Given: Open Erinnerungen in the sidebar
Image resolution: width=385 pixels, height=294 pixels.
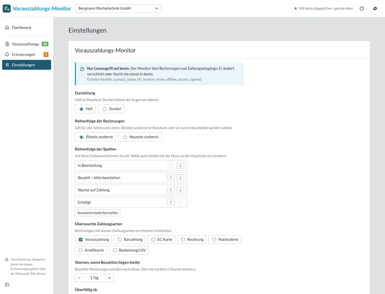Looking at the screenshot, I should tap(27, 54).
